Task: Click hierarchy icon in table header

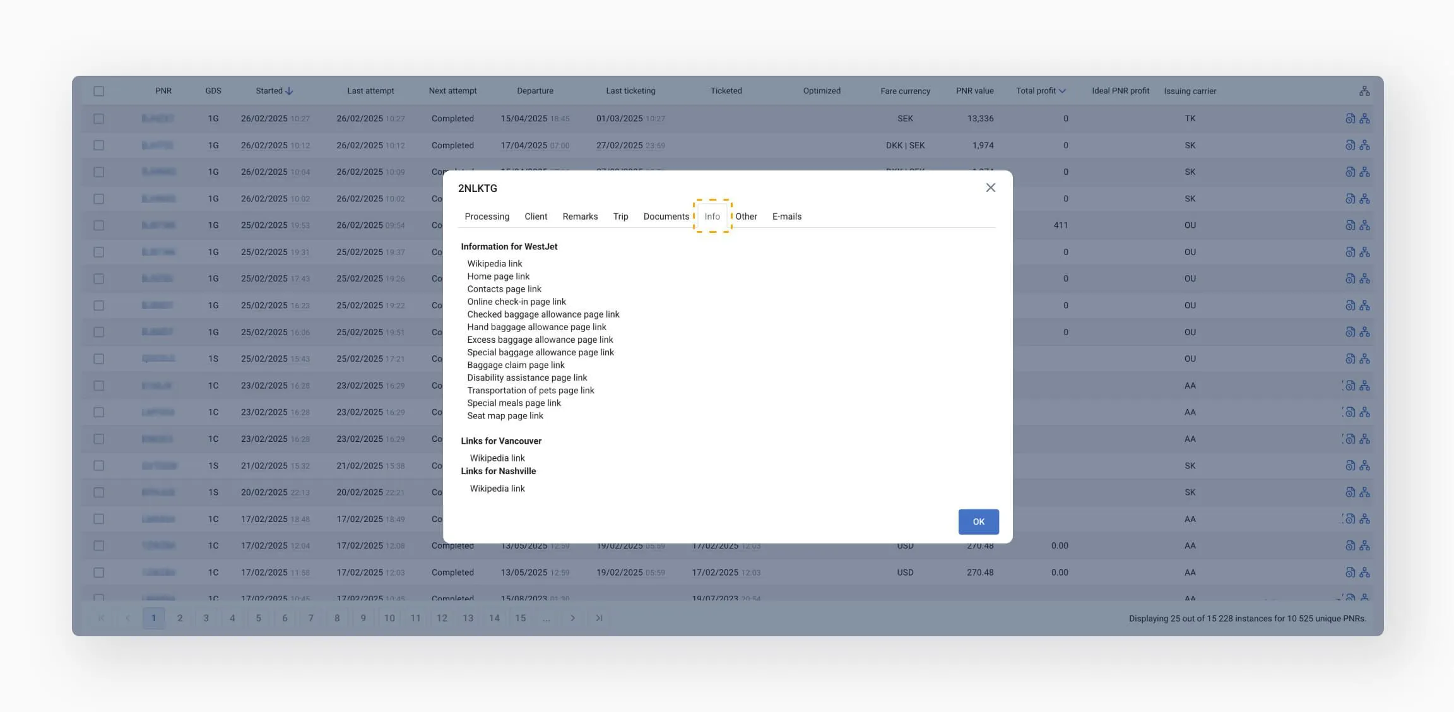Action: [x=1364, y=91]
